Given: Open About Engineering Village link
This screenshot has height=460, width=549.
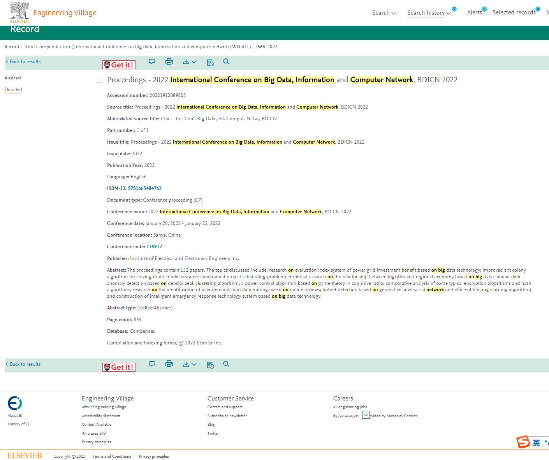Looking at the screenshot, I should coord(104,407).
